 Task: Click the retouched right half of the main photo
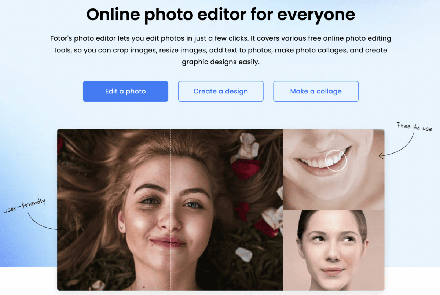tap(227, 210)
